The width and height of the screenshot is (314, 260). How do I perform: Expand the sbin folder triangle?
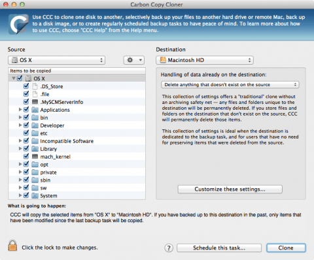(x=20, y=180)
